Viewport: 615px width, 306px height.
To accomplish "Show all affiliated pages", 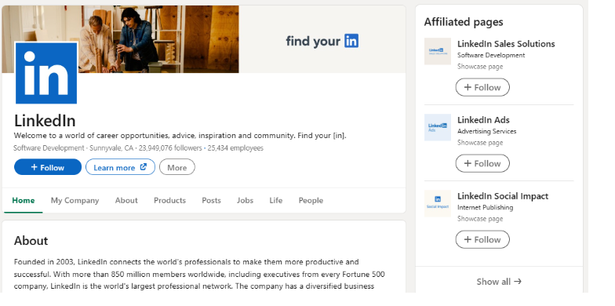I will [499, 281].
